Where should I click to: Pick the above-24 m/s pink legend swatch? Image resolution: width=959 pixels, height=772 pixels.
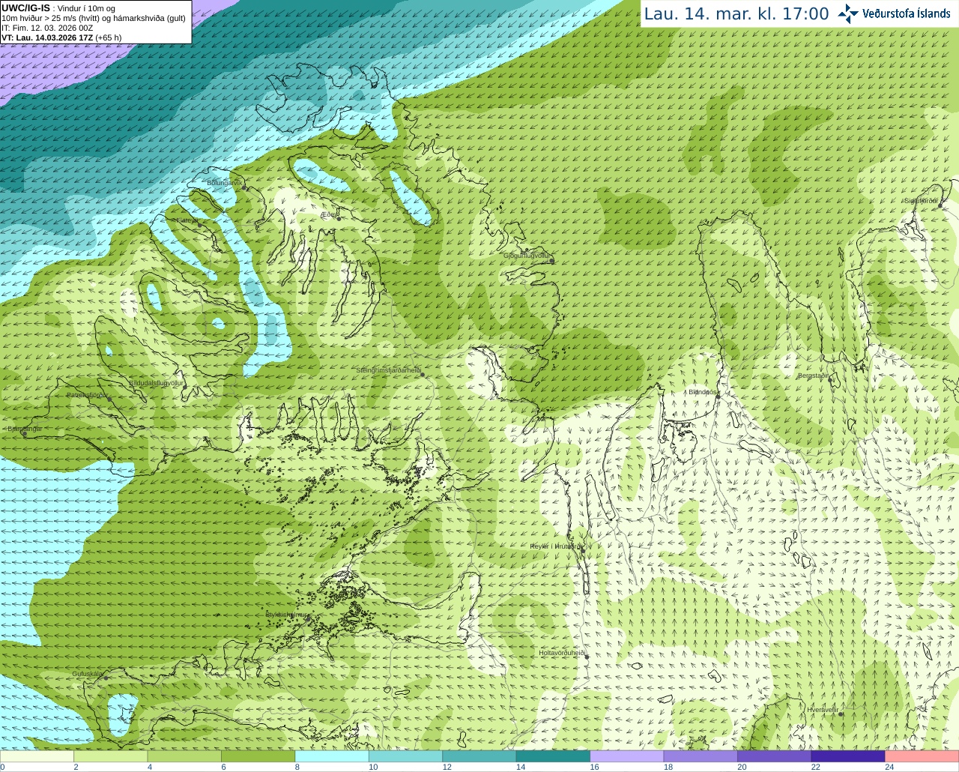click(x=922, y=756)
